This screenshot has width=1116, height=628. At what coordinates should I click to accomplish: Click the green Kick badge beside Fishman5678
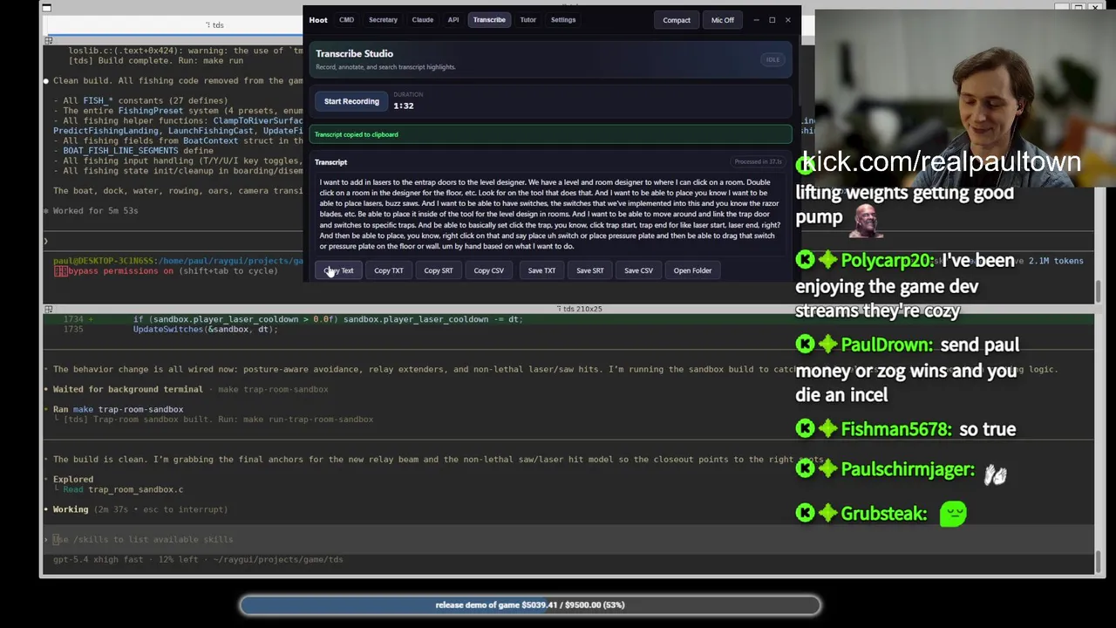point(805,428)
